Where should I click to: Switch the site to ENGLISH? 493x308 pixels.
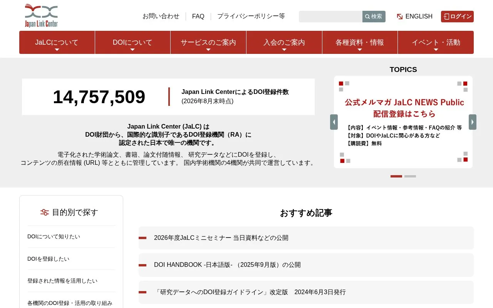click(419, 16)
